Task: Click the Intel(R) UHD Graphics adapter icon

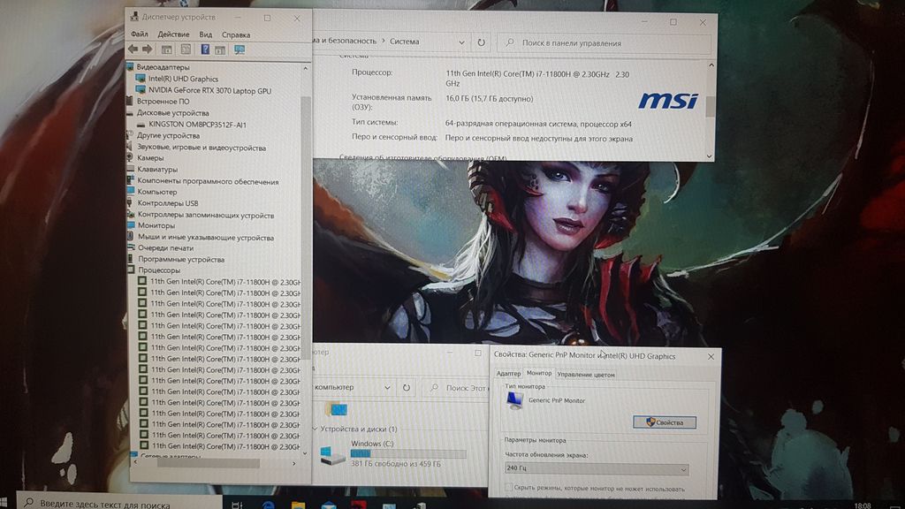Action: (x=141, y=79)
